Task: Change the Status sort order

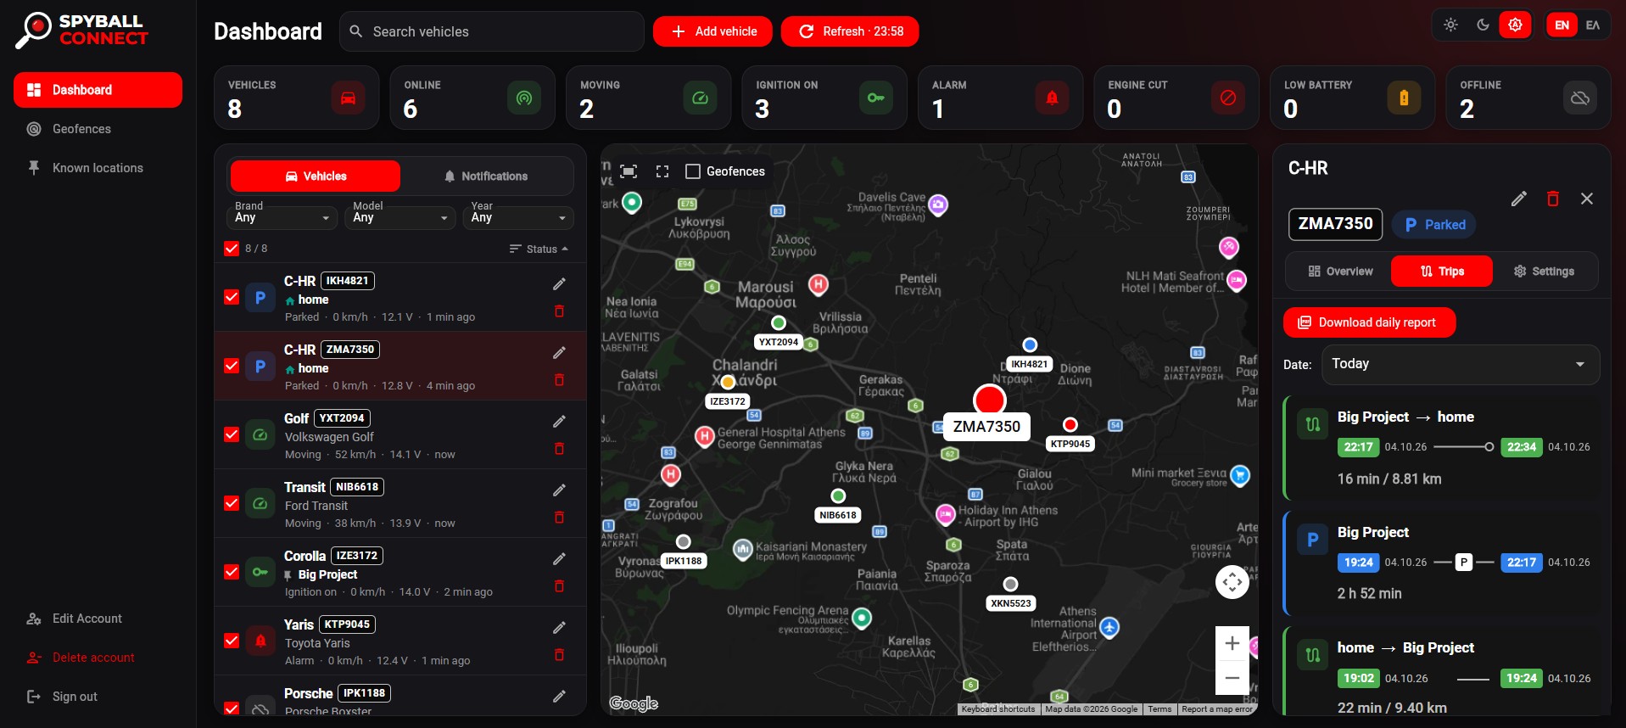Action: pyautogui.click(x=539, y=249)
